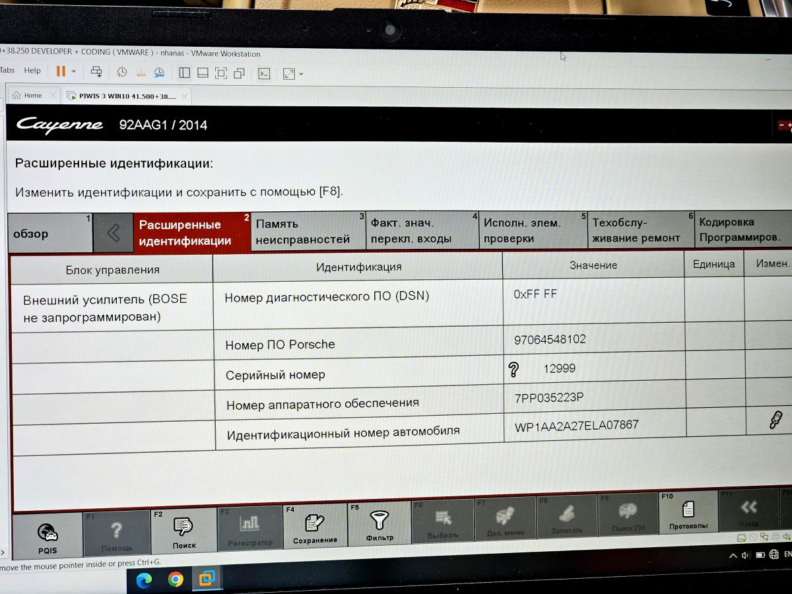Click the wrench icon in VIN row
Image resolution: width=792 pixels, height=594 pixels.
point(776,420)
